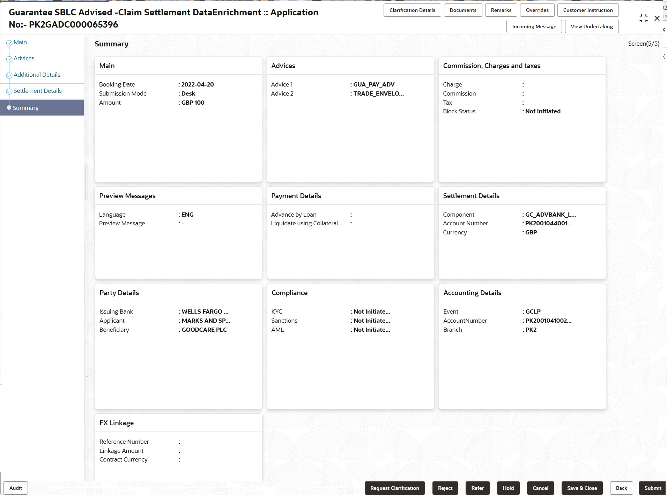Open the Settlement Details summary tile
This screenshot has height=495, width=667.
(522, 233)
